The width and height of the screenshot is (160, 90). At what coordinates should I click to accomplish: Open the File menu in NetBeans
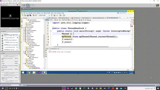(22, 13)
